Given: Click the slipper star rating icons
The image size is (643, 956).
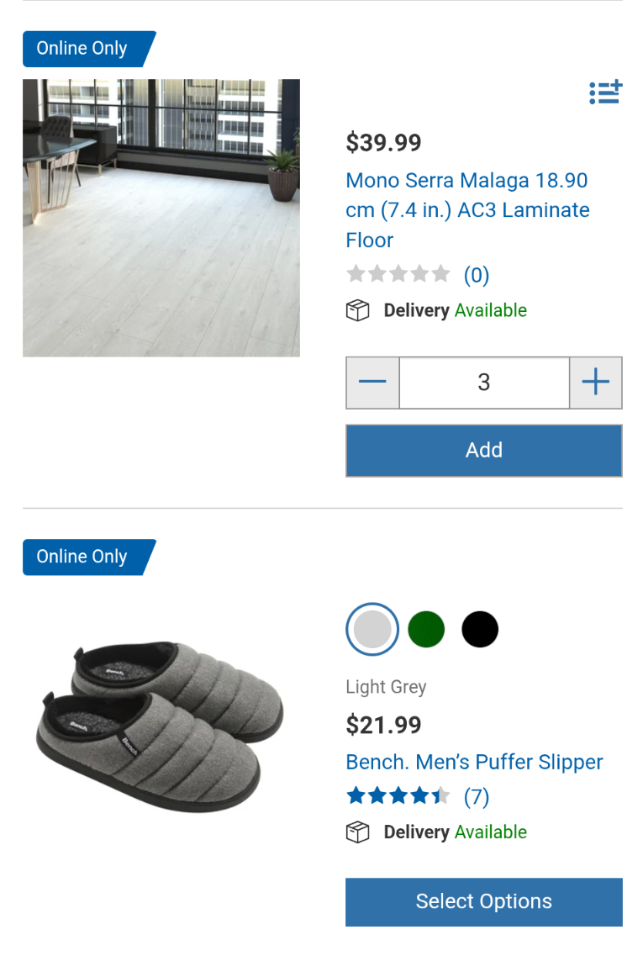Looking at the screenshot, I should pos(398,795).
